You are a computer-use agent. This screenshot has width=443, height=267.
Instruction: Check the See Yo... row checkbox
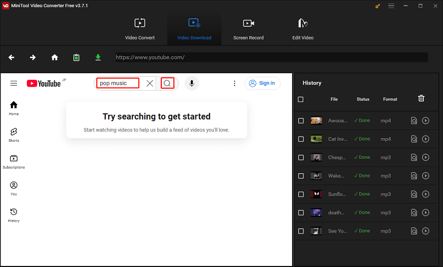point(301,231)
